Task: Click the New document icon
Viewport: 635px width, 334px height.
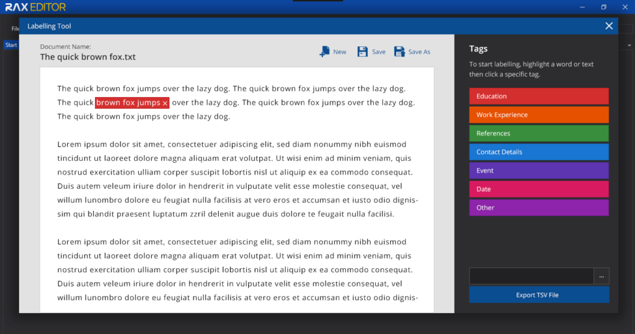Action: [324, 52]
